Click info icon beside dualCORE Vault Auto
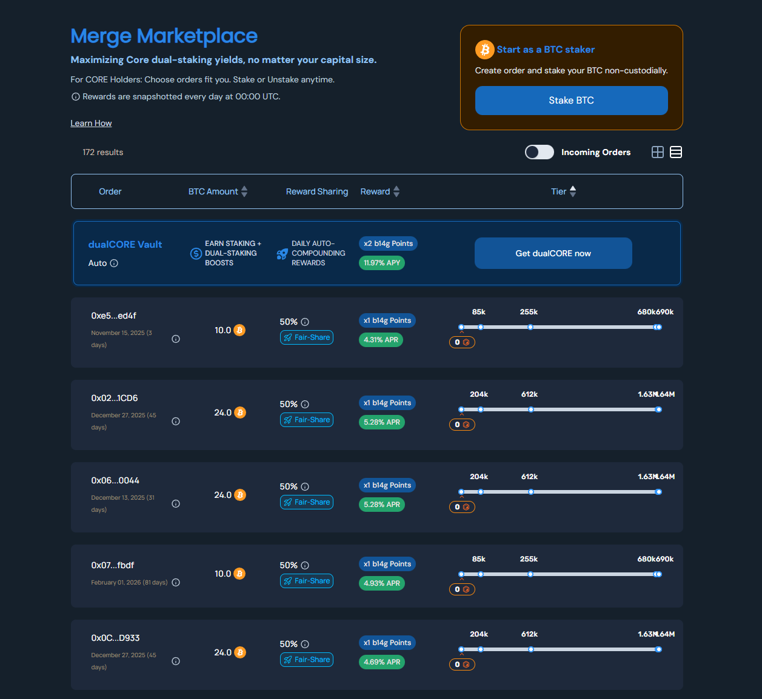This screenshot has height=699, width=762. (x=114, y=263)
